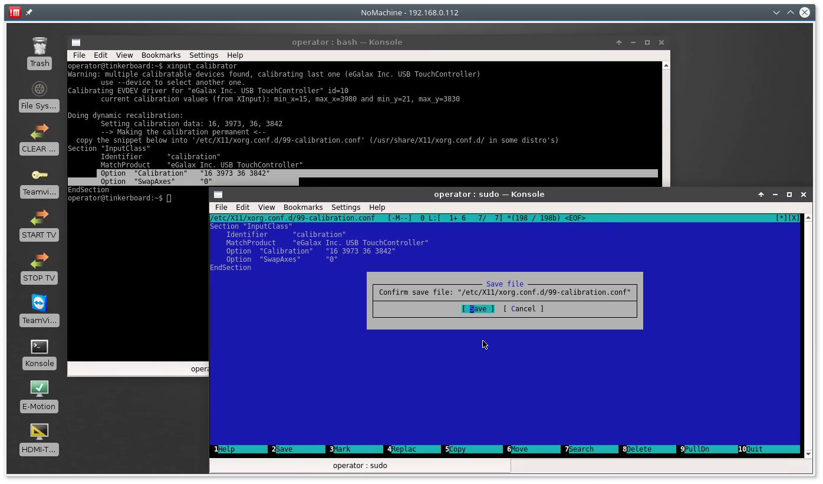The height and width of the screenshot is (484, 823).
Task: Click the 7 Search function key label
Action: pyautogui.click(x=581, y=449)
